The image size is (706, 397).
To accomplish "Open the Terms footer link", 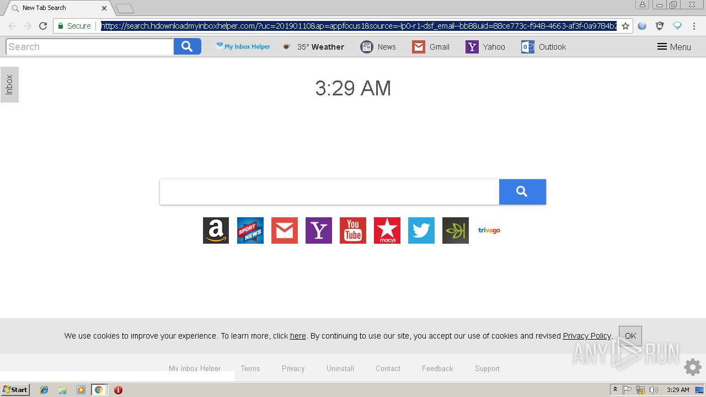I will (x=250, y=368).
